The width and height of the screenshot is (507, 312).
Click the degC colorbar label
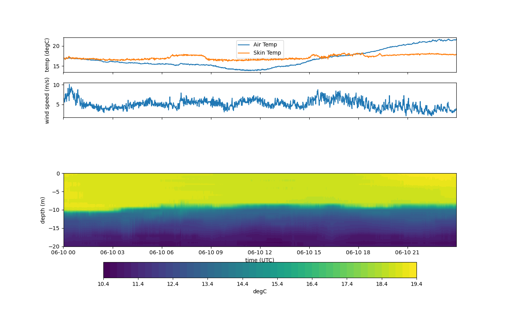tap(260, 291)
